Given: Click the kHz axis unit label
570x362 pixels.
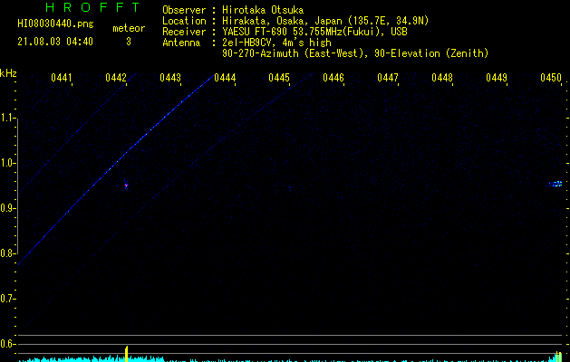Looking at the screenshot, I should 8,73.
